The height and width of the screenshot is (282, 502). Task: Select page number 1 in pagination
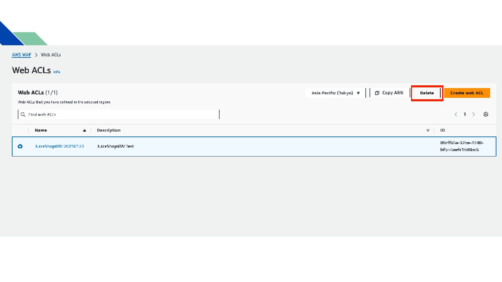point(465,114)
